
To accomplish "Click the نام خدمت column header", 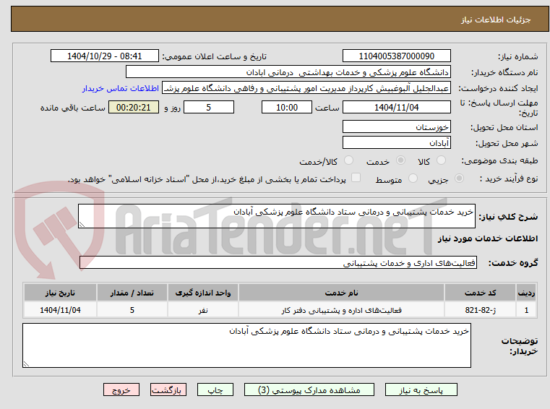I will [341, 293].
